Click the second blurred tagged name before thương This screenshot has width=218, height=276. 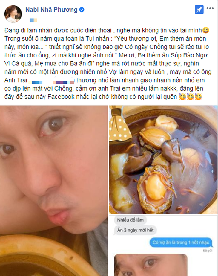tap(64, 82)
